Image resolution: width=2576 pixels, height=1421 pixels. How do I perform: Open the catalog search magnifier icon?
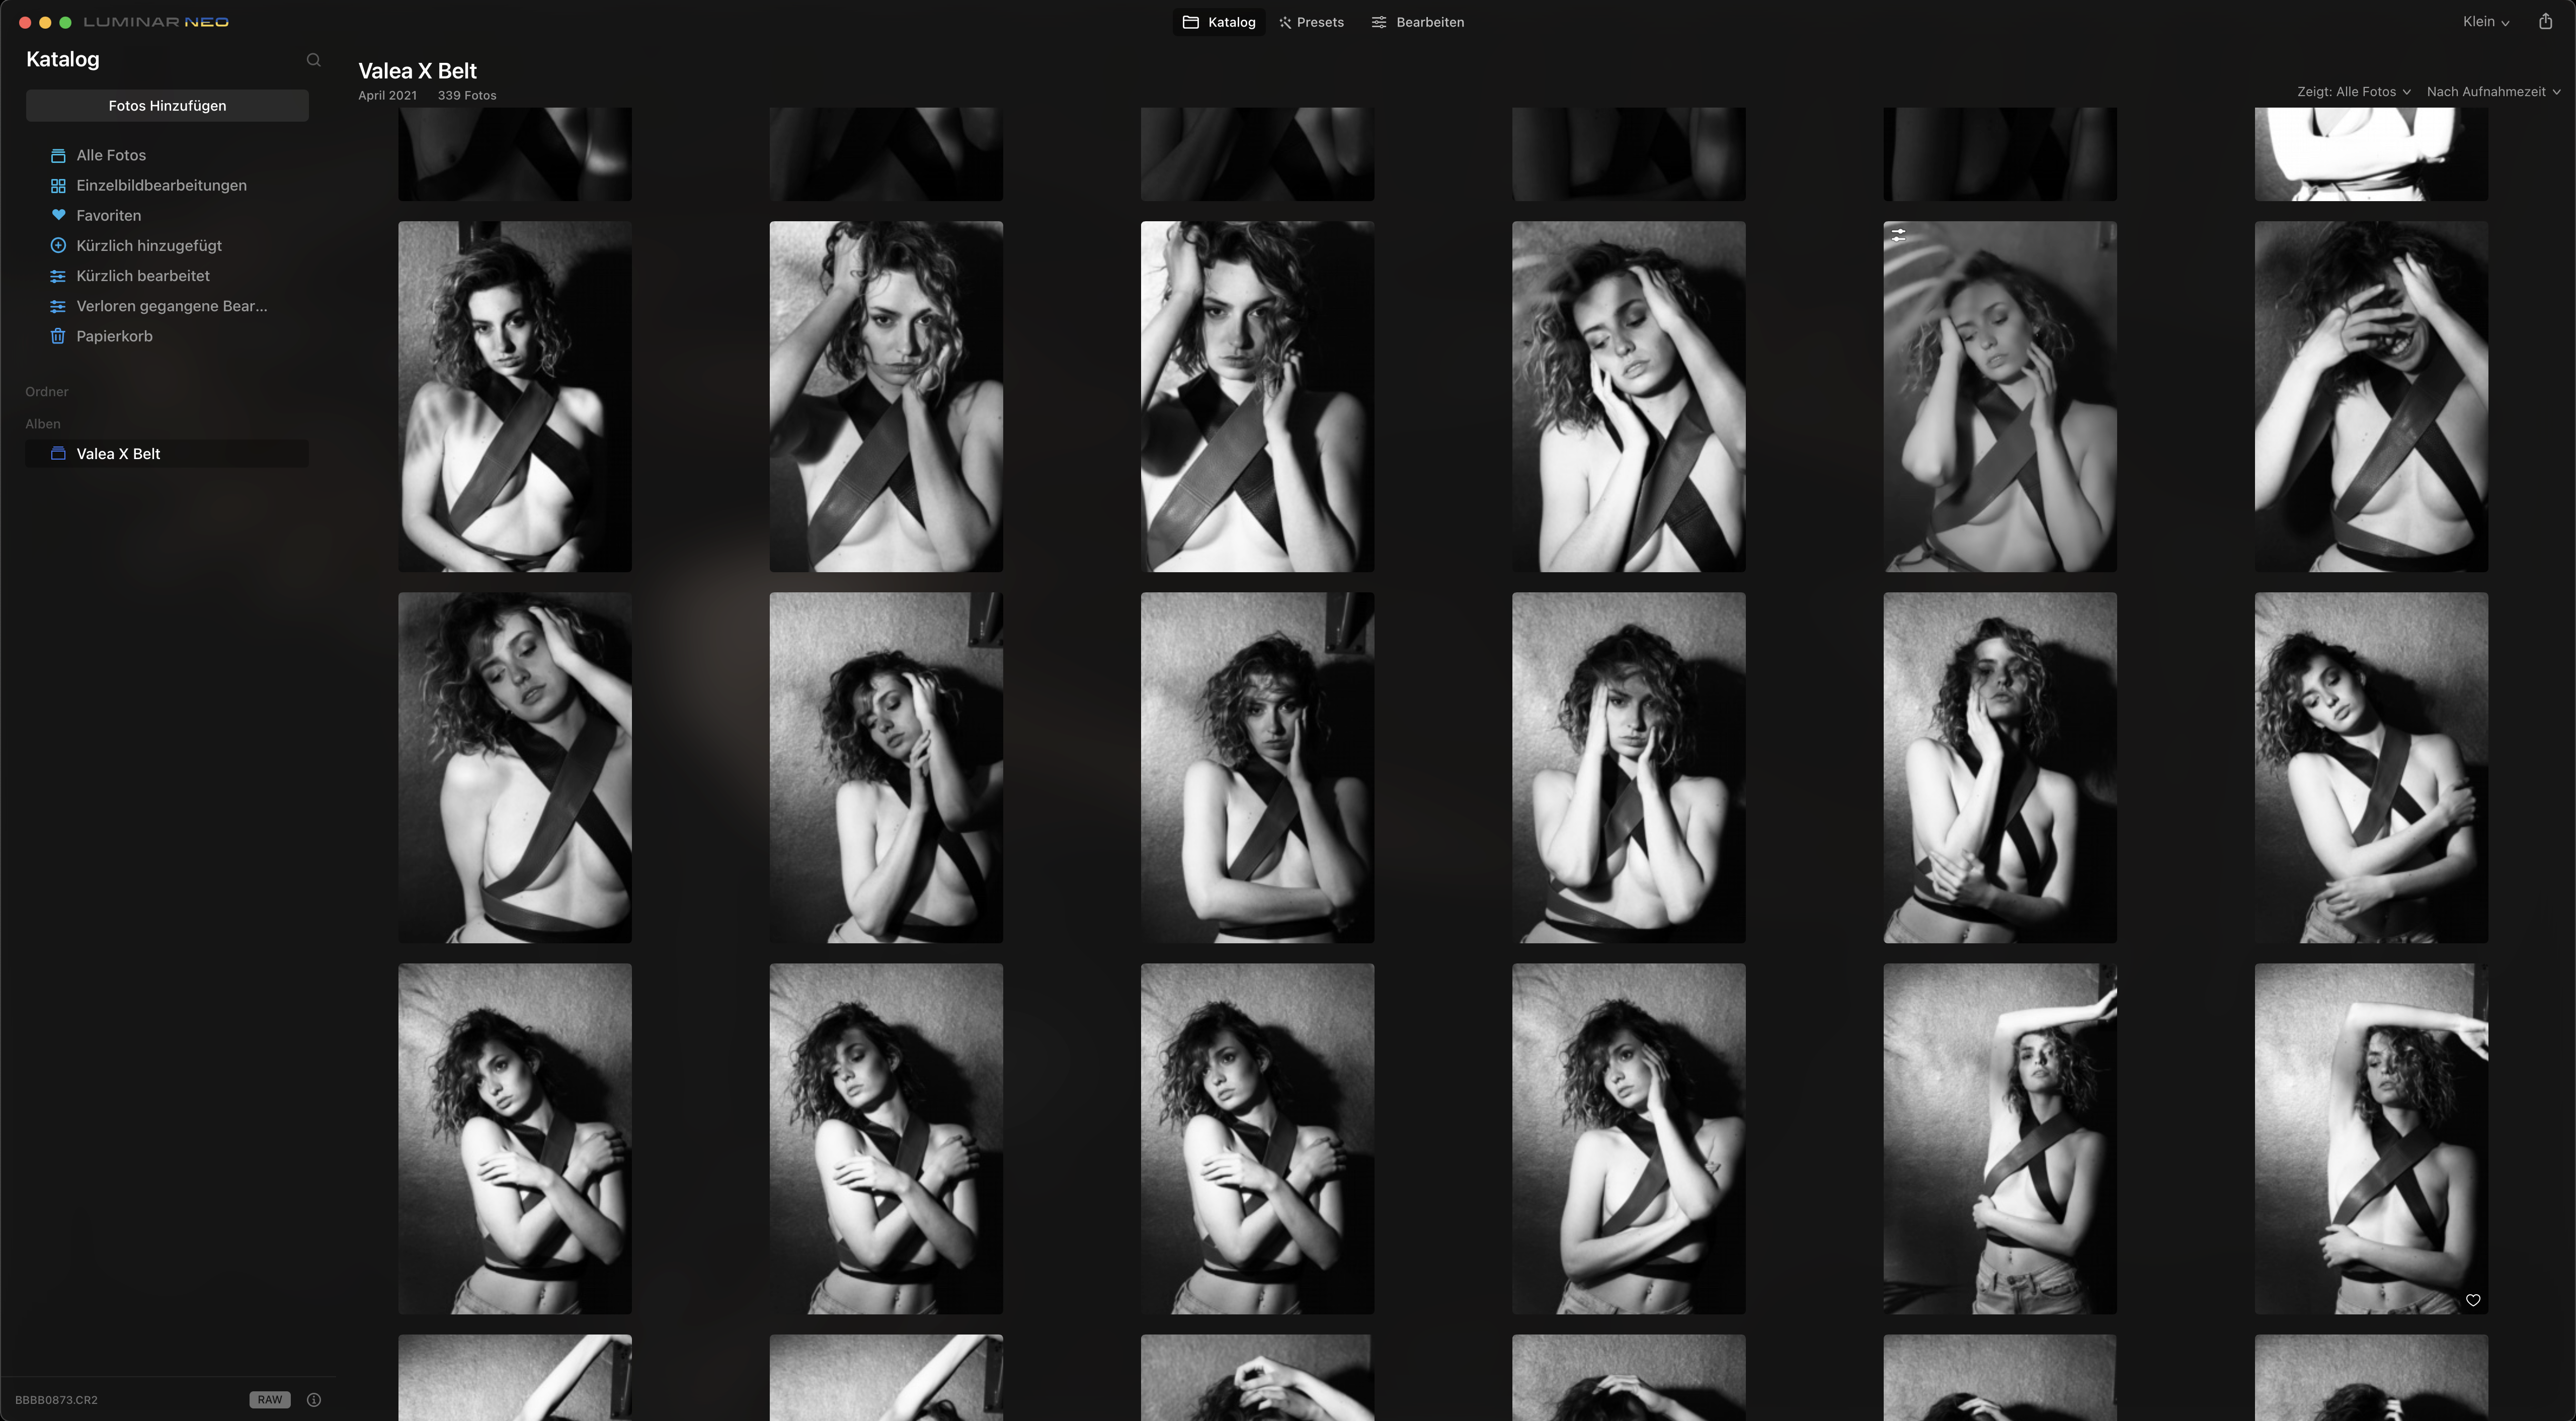(313, 60)
